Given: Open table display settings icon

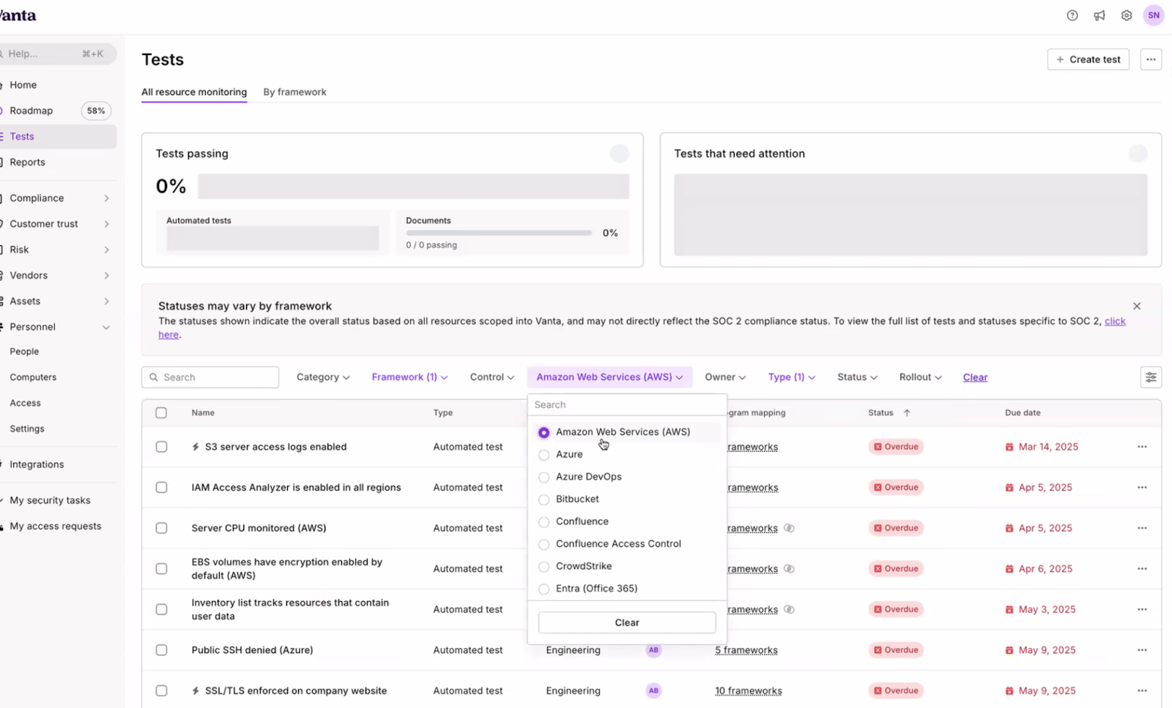Looking at the screenshot, I should point(1151,377).
